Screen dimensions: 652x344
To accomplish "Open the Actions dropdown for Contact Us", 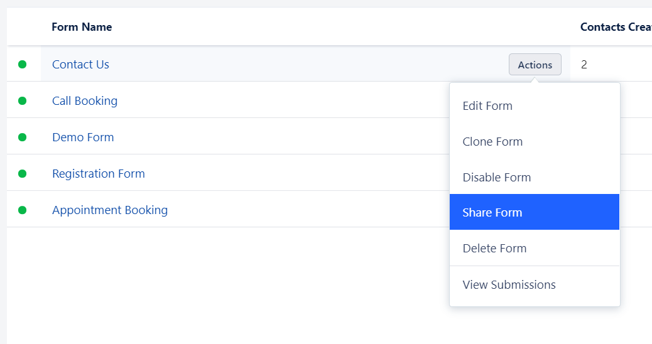I will (x=535, y=65).
